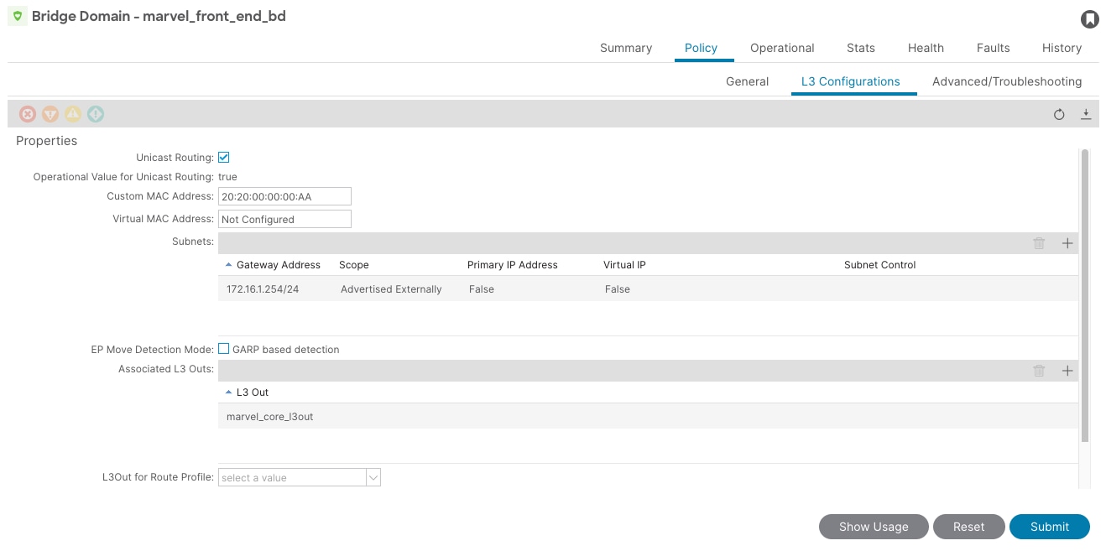This screenshot has width=1106, height=551.
Task: Sort by the L3 Out column header
Action: click(252, 392)
